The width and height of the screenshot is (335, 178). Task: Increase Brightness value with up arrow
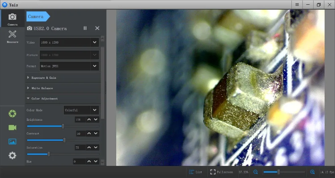(89, 119)
